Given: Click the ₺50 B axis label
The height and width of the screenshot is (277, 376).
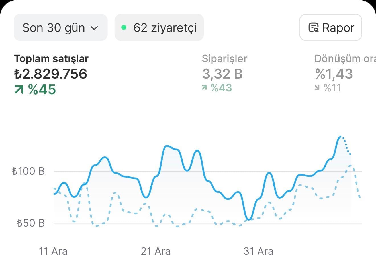Looking at the screenshot, I should pos(31,223).
